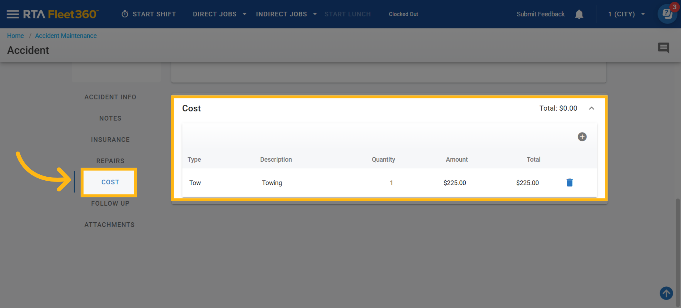Open the help chat widget icon
681x308 pixels.
click(x=667, y=14)
